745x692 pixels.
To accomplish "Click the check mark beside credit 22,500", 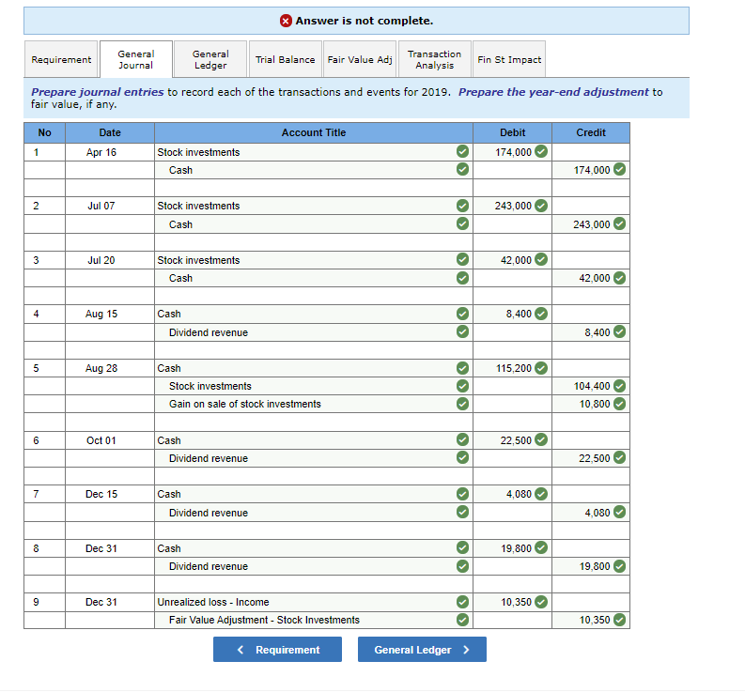I will pyautogui.click(x=619, y=457).
